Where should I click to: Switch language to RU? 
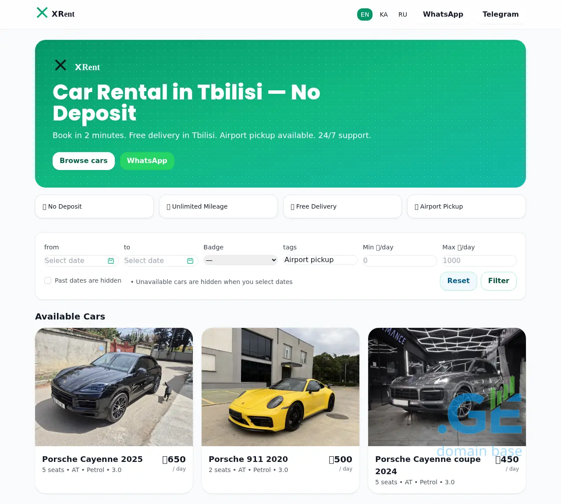(x=403, y=14)
